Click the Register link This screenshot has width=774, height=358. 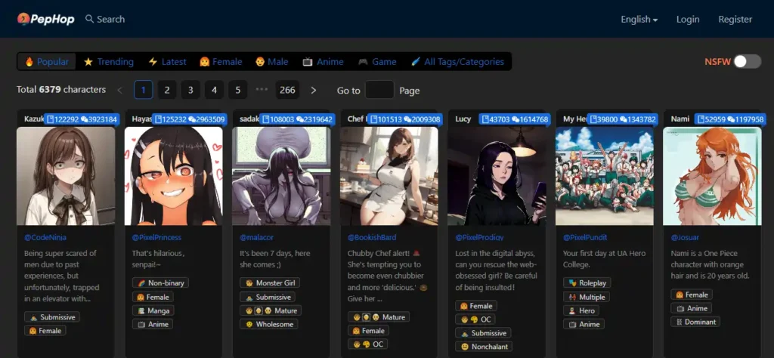[735, 20]
